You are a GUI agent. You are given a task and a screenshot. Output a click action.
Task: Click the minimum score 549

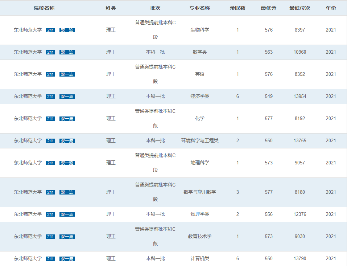(269, 96)
